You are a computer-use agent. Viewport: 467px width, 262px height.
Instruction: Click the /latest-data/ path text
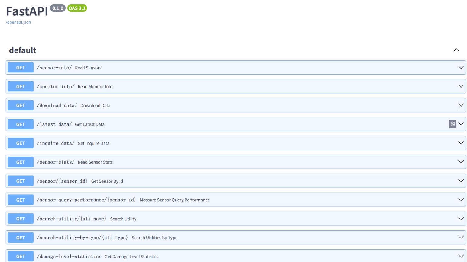[54, 124]
